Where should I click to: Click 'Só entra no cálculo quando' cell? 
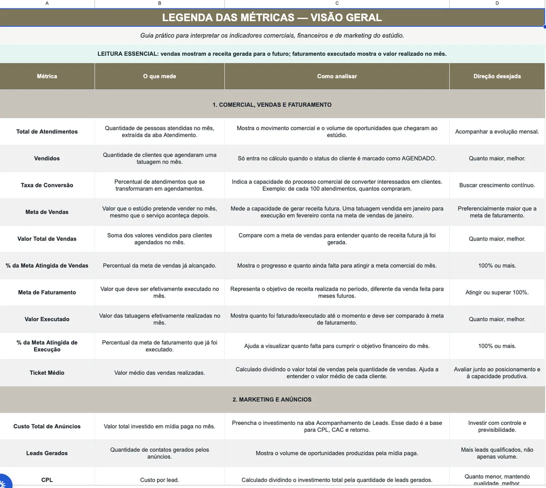[x=337, y=158]
